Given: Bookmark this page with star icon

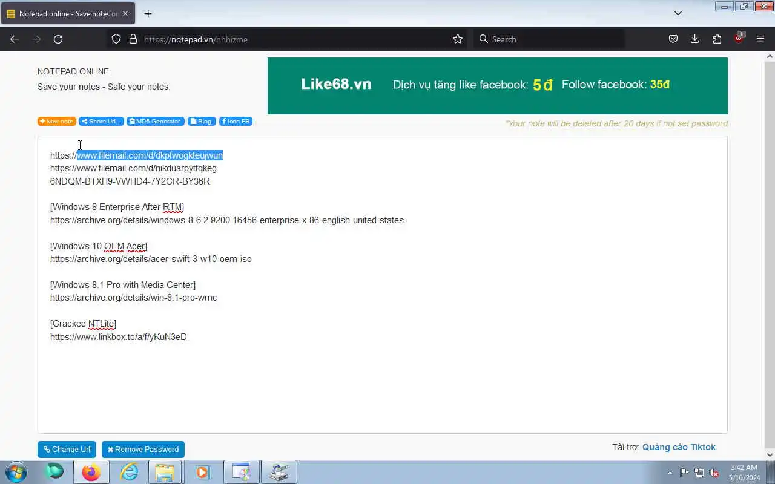Looking at the screenshot, I should (458, 39).
